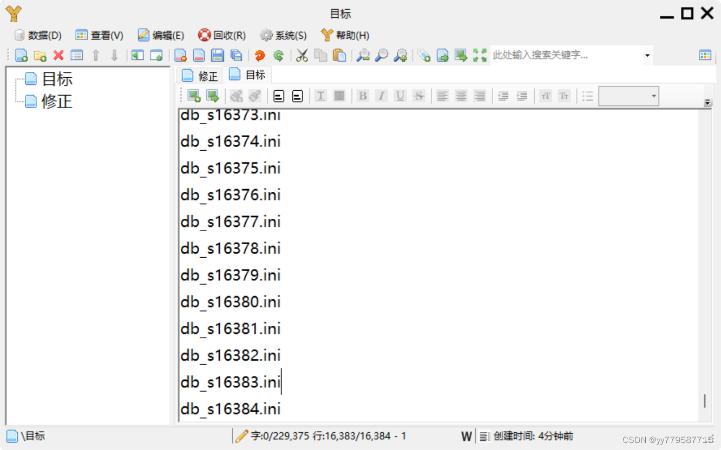
Task: Click the text color T icon
Action: click(320, 96)
